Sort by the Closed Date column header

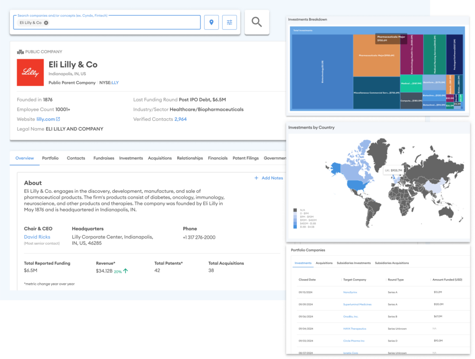307,280
